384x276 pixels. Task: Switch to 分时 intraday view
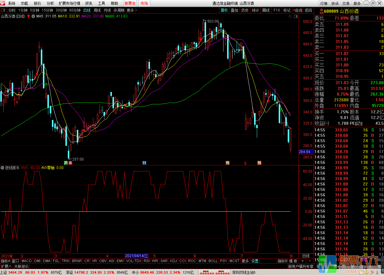12,10
